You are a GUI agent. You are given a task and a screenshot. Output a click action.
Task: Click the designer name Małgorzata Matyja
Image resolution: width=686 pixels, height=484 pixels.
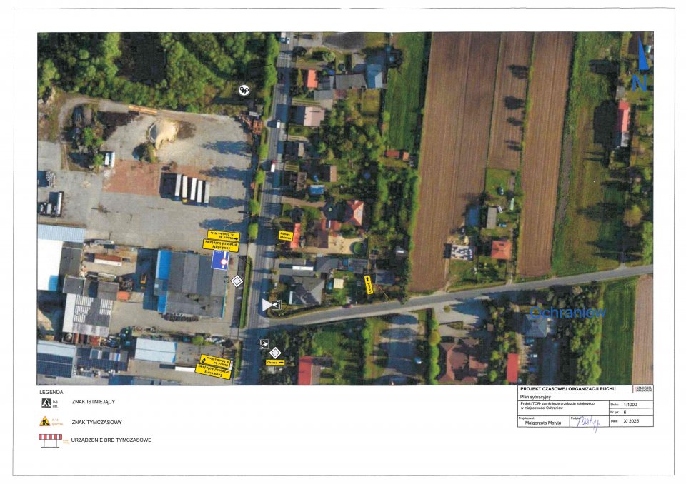coord(544,423)
